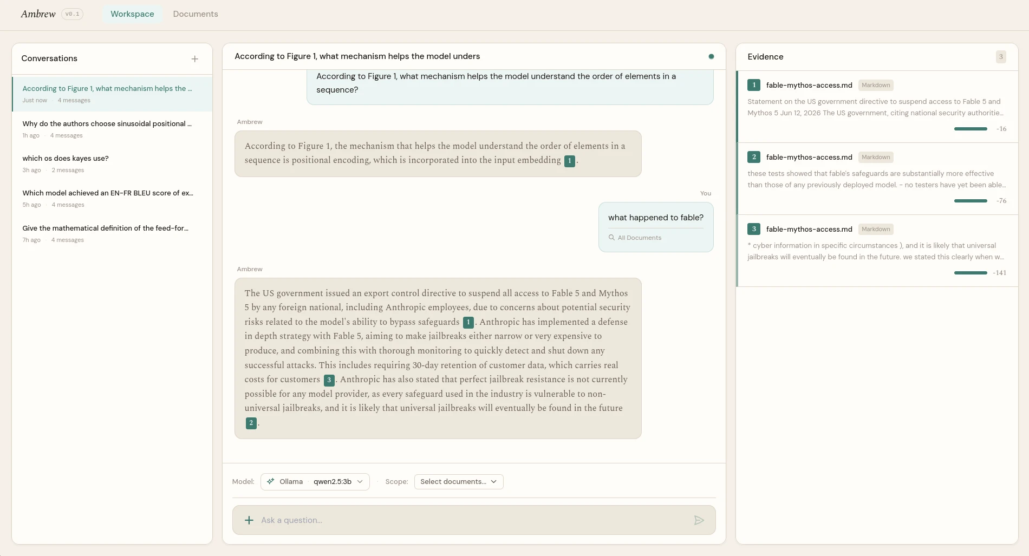This screenshot has width=1029, height=556.
Task: Open conversation about feed-forward mathematical definition
Action: tap(112, 234)
